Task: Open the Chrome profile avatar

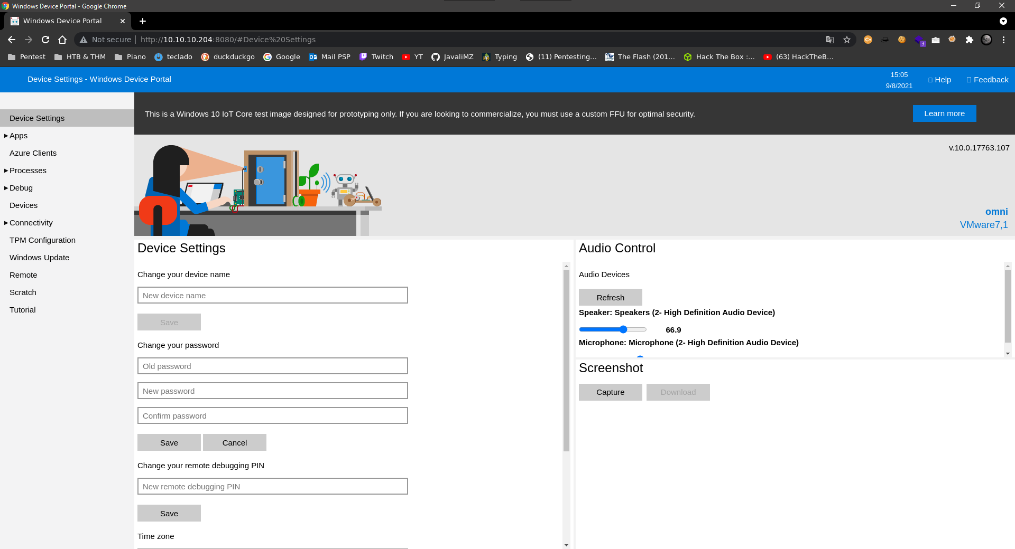Action: tap(986, 40)
